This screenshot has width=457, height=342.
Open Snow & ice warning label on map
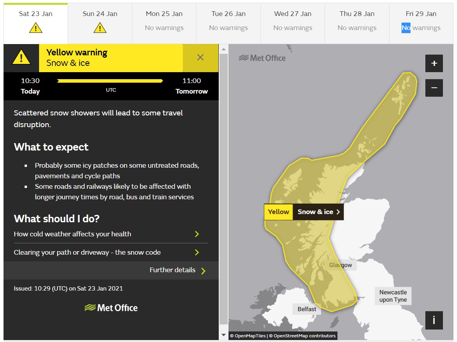tap(318, 212)
